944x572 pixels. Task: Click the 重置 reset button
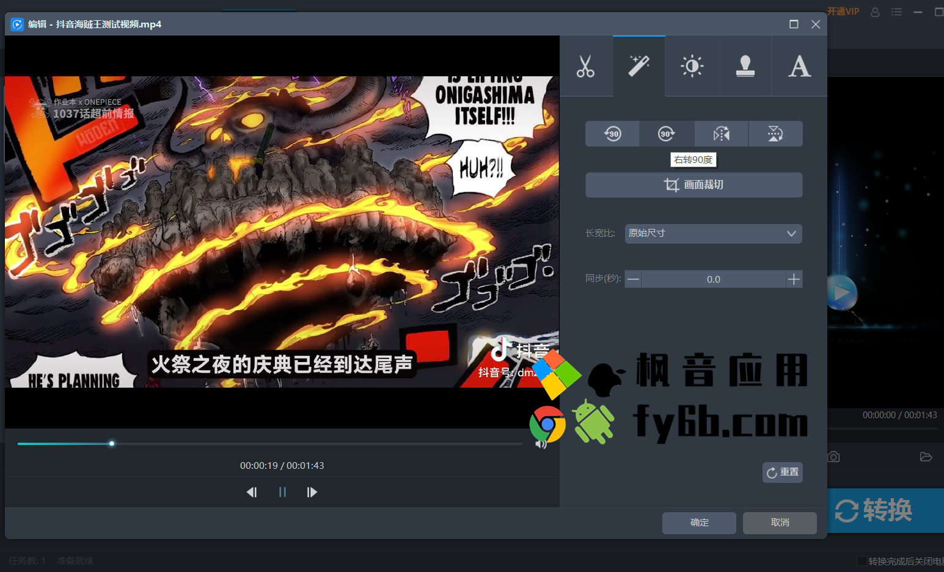[x=783, y=472]
